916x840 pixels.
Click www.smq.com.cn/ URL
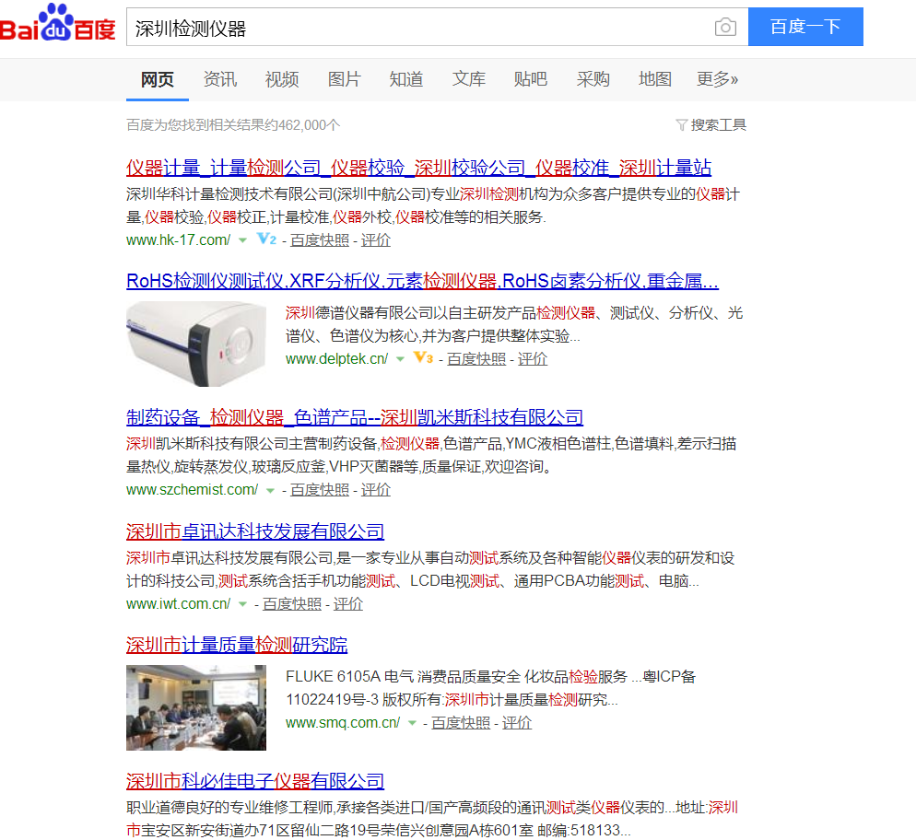343,723
